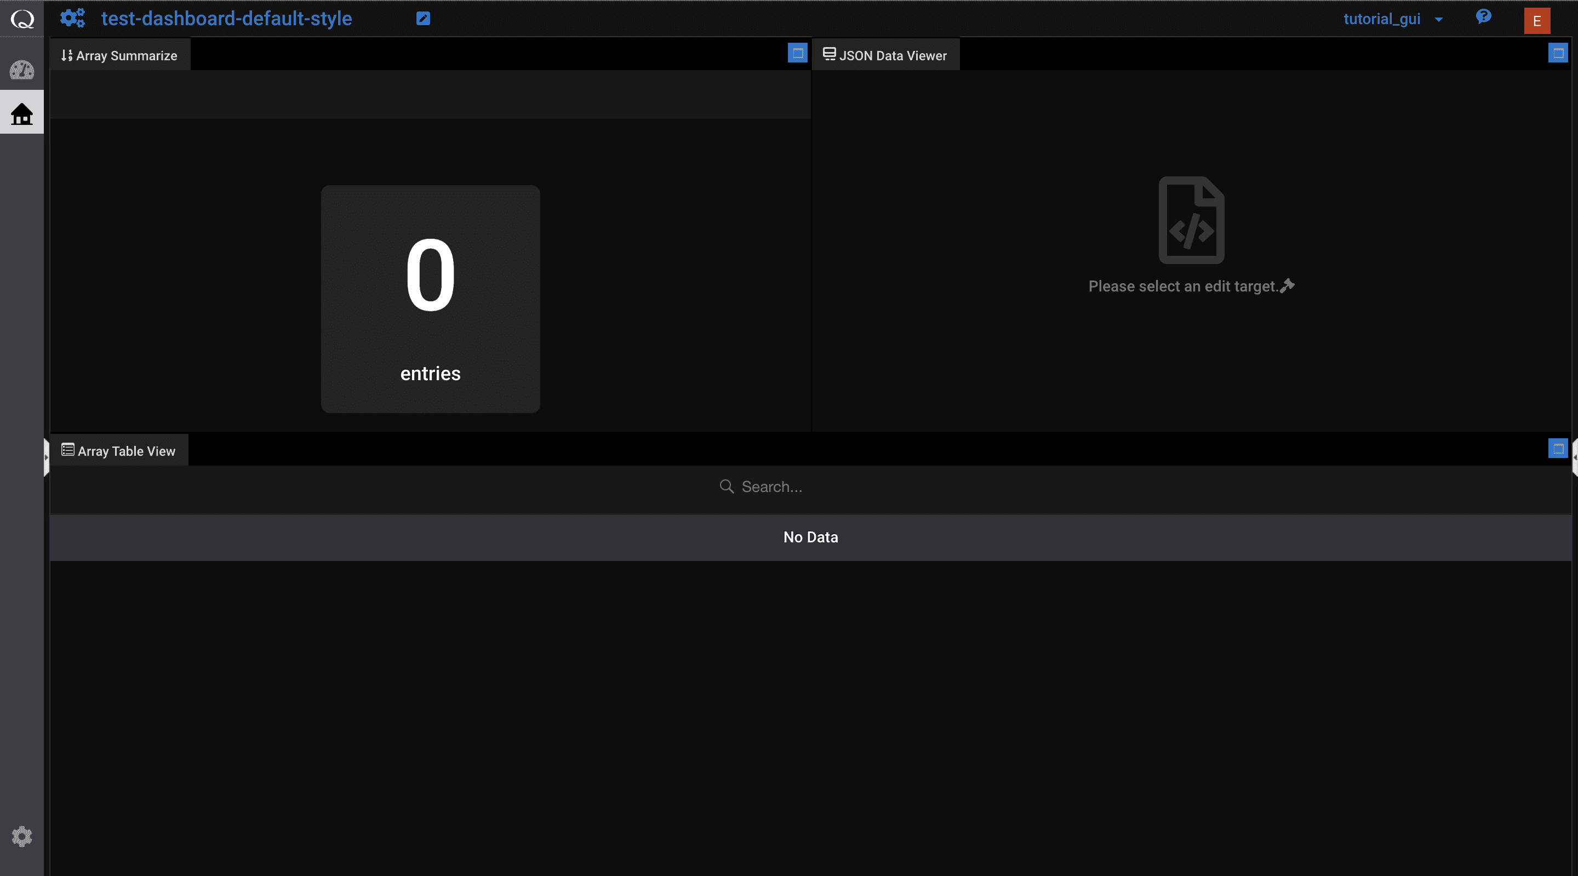Click the edit dashboard name pencil icon
The height and width of the screenshot is (876, 1578).
(x=422, y=19)
